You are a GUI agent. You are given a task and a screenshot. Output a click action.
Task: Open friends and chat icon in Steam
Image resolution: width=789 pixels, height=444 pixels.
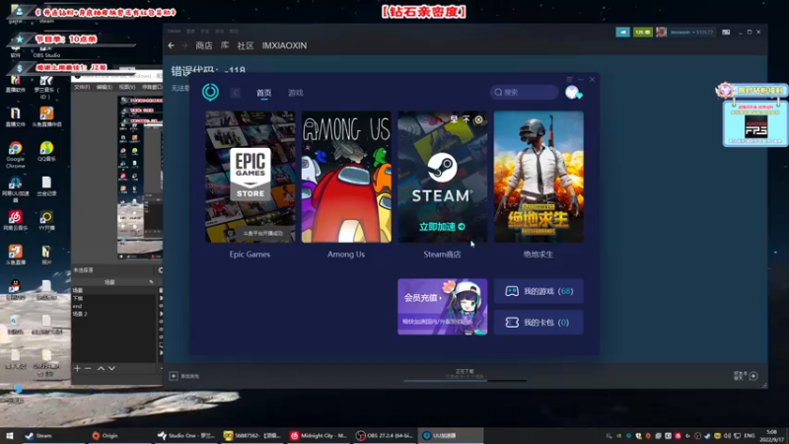click(x=753, y=376)
